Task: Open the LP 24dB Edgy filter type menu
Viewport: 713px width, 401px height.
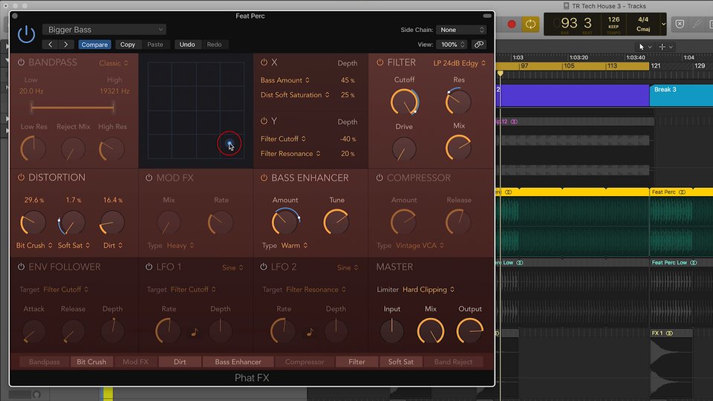Action: click(459, 63)
